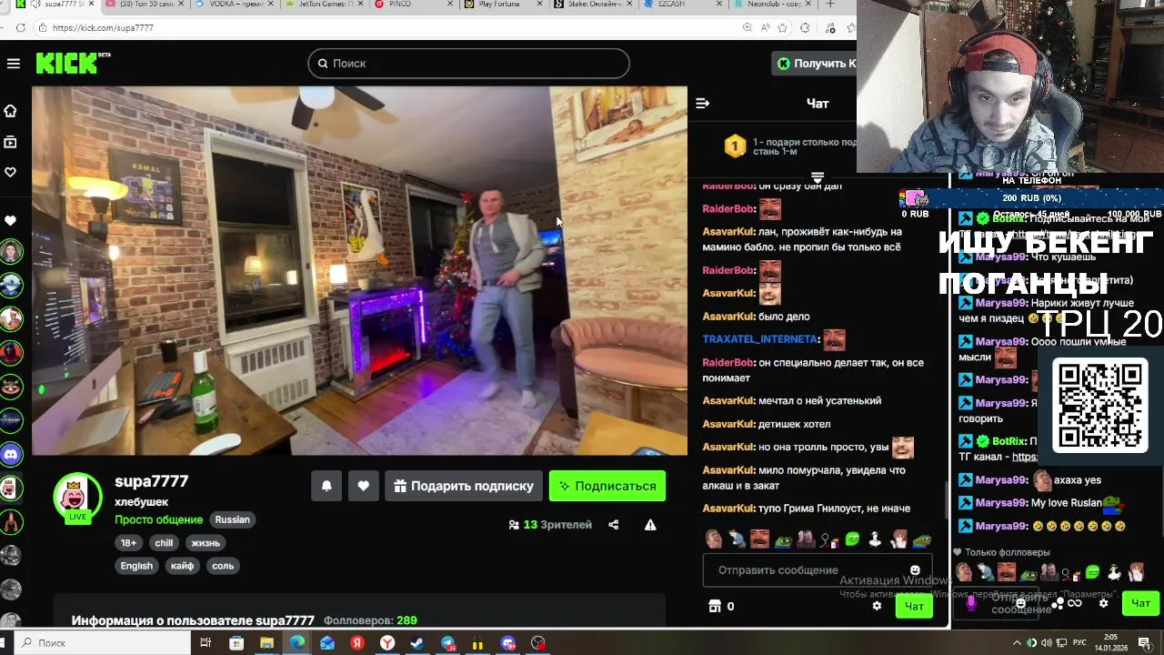The height and width of the screenshot is (655, 1164).
Task: Open Telegram from the taskbar
Action: [x=447, y=643]
